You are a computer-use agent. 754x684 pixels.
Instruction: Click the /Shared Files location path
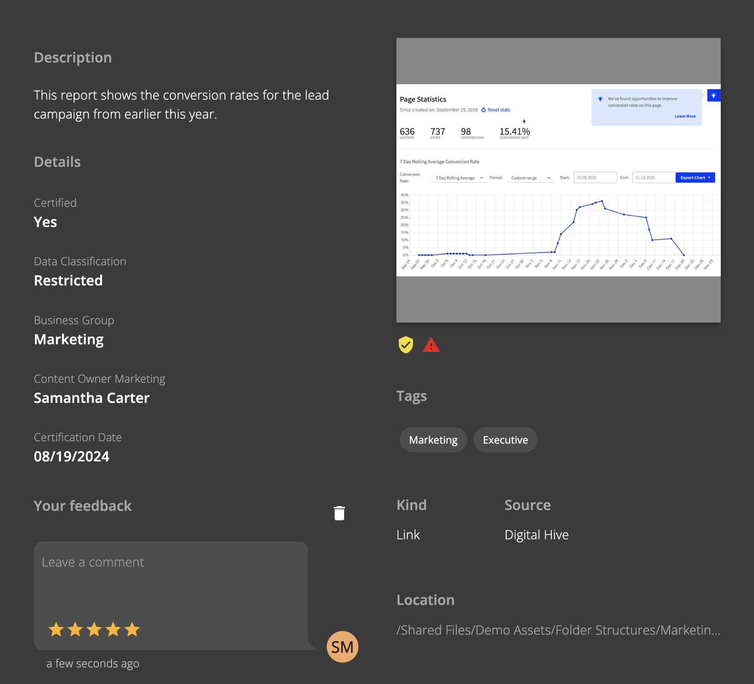click(x=558, y=630)
